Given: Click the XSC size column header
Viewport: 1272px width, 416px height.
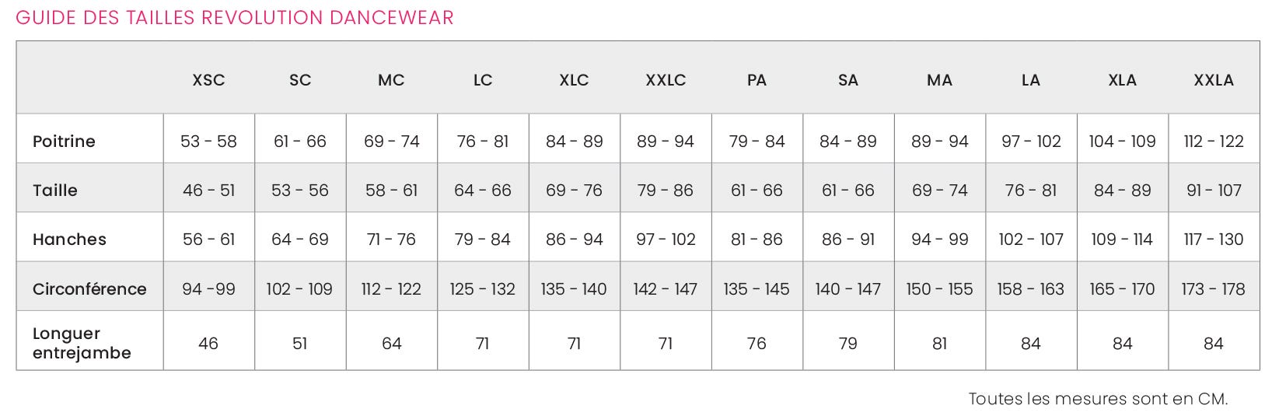Looking at the screenshot, I should [x=208, y=80].
